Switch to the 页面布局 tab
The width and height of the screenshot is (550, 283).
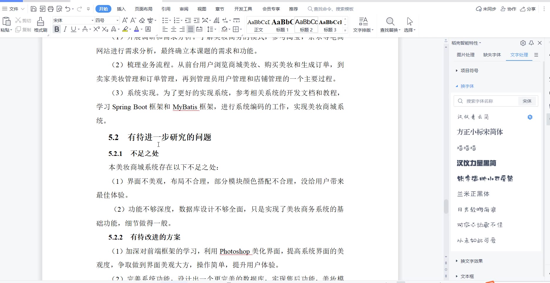coord(143,9)
